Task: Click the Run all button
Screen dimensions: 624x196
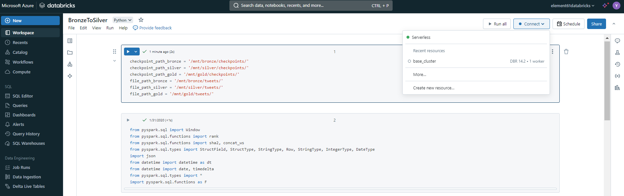Action: pos(497,24)
